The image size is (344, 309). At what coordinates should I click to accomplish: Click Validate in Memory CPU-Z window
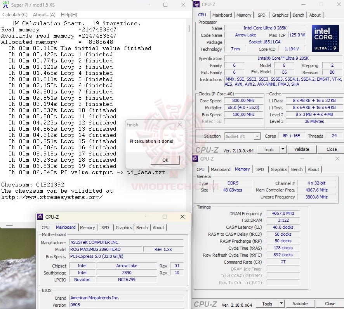[x=300, y=304]
